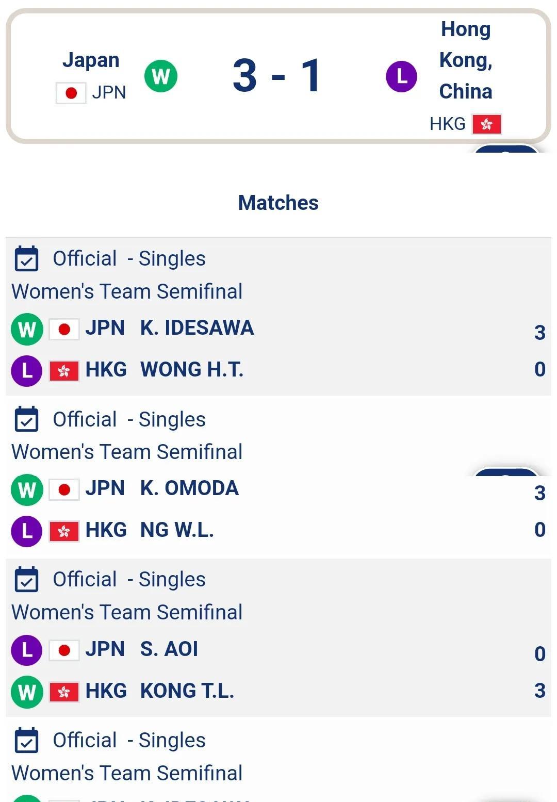
Task: Click the L badge next to NG W.L.
Action: [x=26, y=531]
